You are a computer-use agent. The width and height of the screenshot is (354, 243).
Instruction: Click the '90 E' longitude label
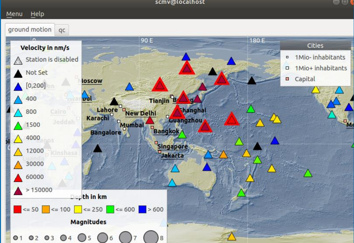point(147,40)
